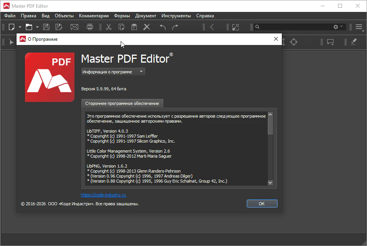The image size is (367, 246).
Task: Click the Master PDF Editor logo image
Action: 50,77
